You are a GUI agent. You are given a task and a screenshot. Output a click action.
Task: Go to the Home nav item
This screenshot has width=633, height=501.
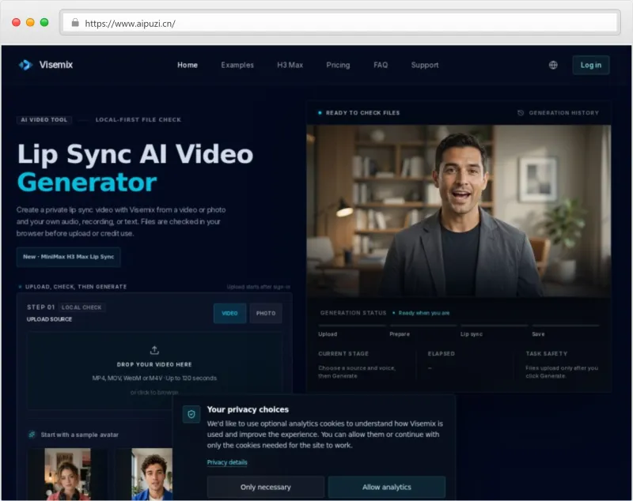(188, 65)
